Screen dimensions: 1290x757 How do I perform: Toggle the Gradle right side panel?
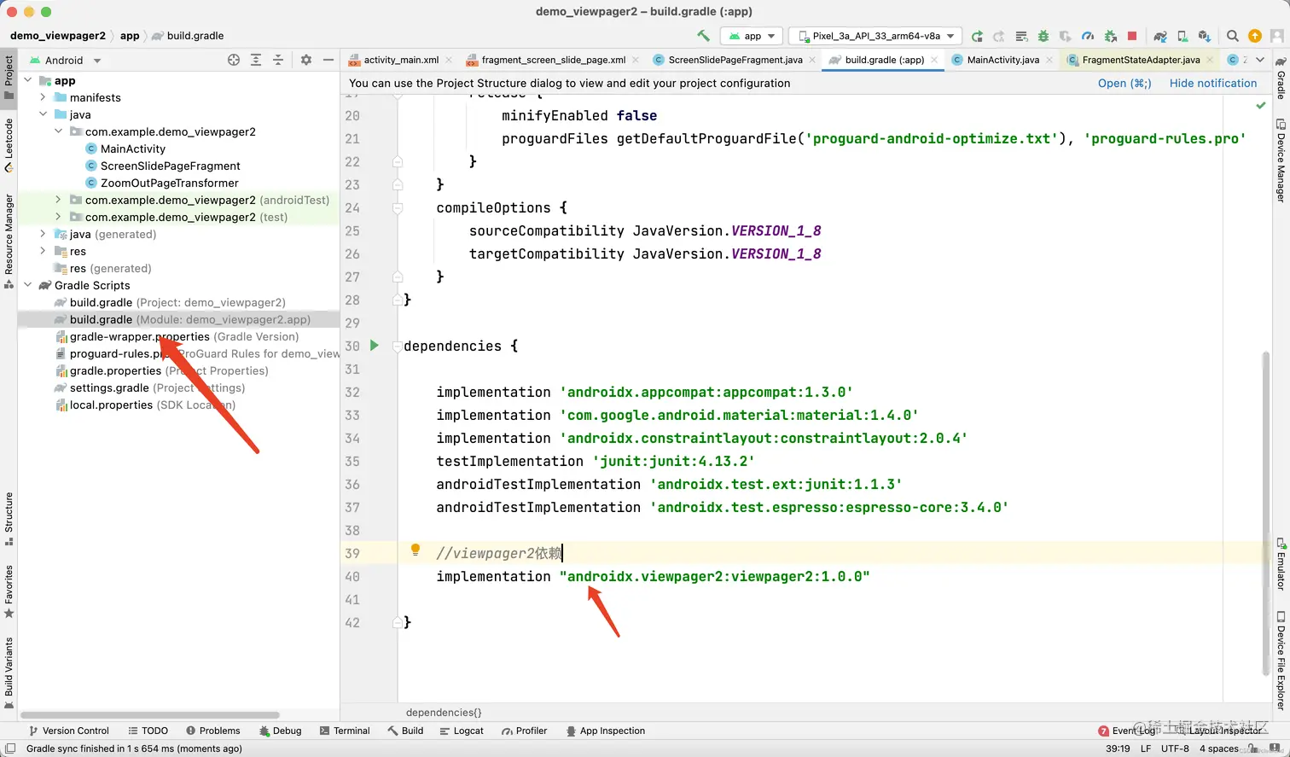coord(1281,78)
